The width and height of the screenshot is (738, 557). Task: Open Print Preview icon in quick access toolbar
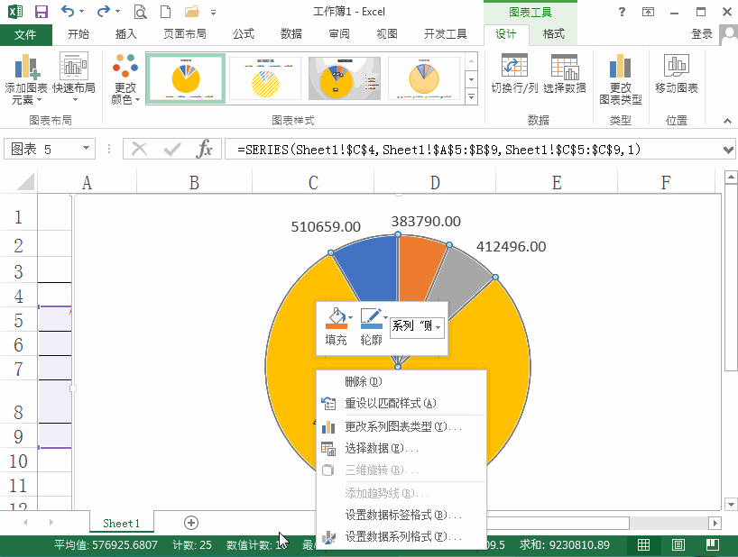coord(140,12)
